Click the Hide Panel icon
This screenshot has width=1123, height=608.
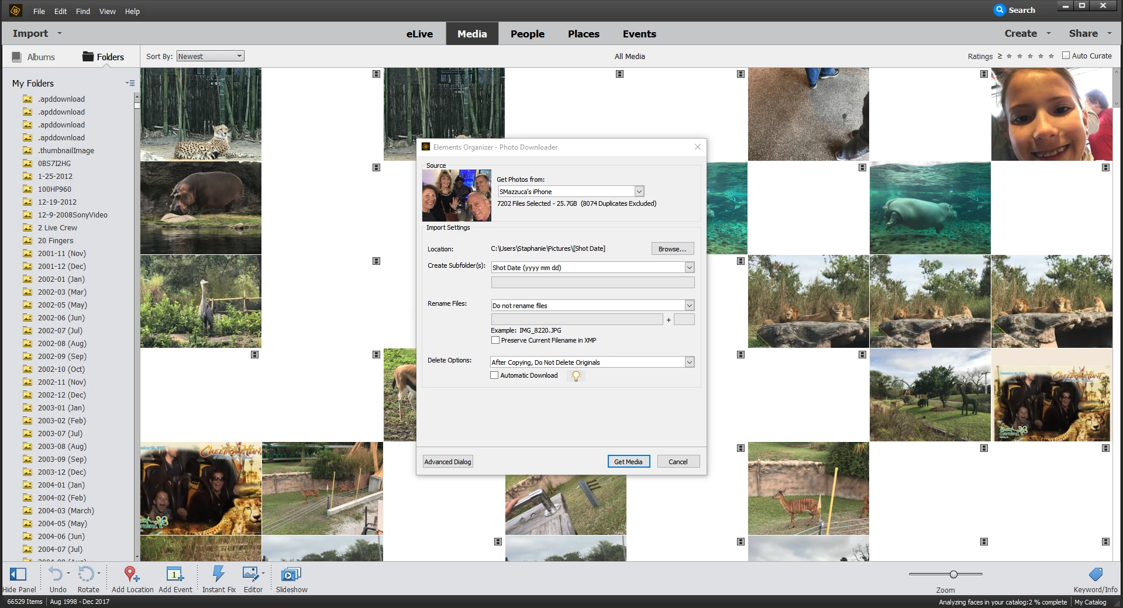tap(18, 574)
